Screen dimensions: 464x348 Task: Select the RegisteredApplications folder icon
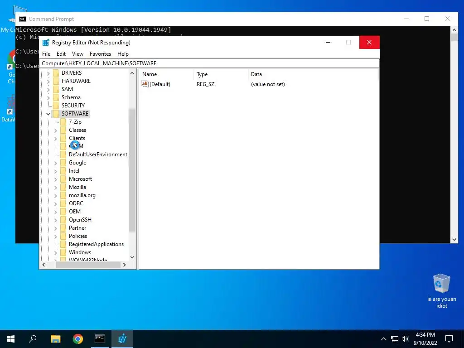click(63, 244)
